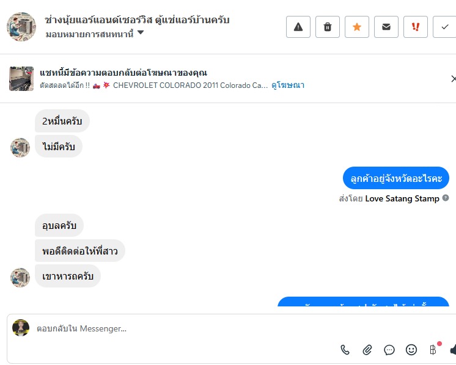Close the ad reply banner

click(453, 79)
